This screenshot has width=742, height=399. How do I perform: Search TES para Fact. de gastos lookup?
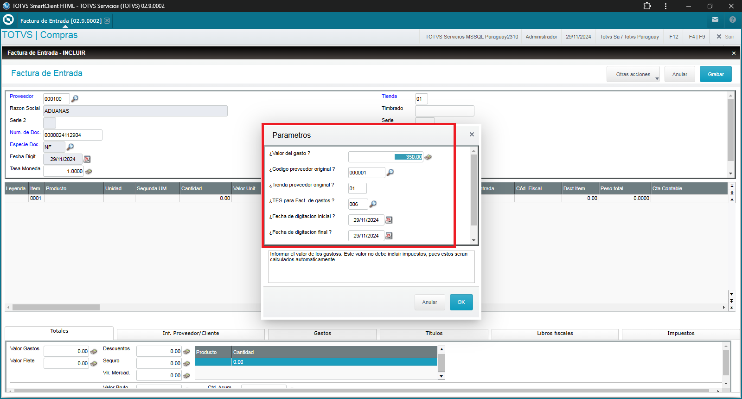(x=373, y=204)
